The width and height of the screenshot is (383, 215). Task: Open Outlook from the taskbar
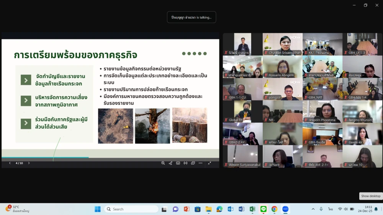(231, 209)
